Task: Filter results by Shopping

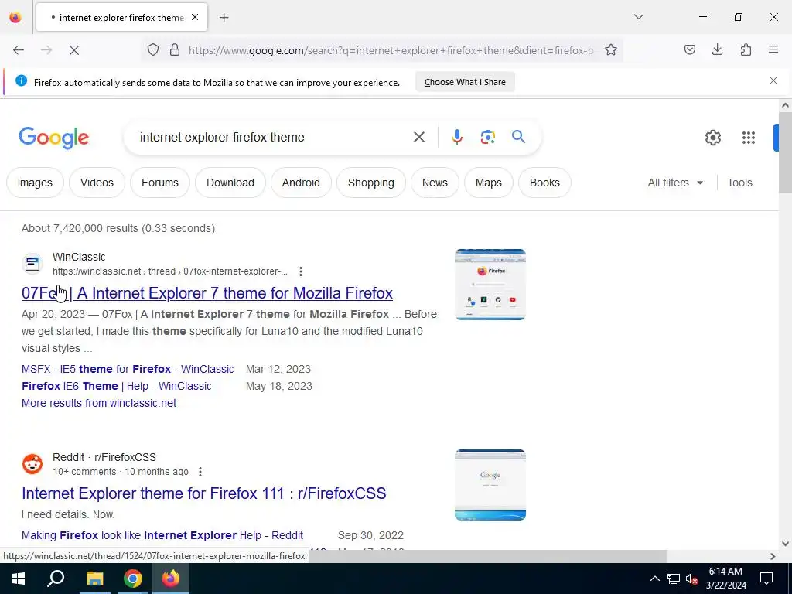Action: click(371, 183)
